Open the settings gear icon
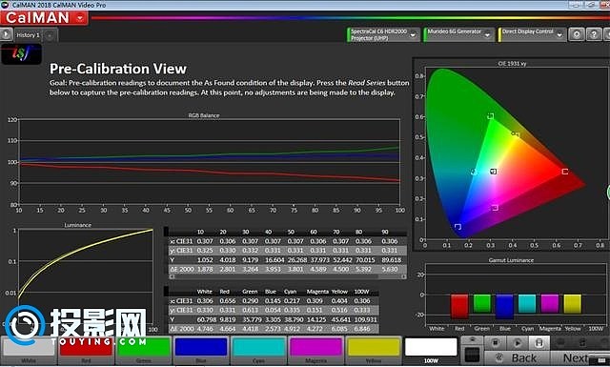The height and width of the screenshot is (367, 610). [x=577, y=34]
